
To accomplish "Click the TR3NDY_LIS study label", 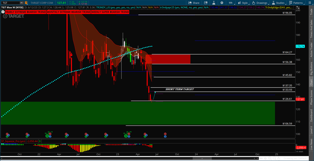I will 116,8.
